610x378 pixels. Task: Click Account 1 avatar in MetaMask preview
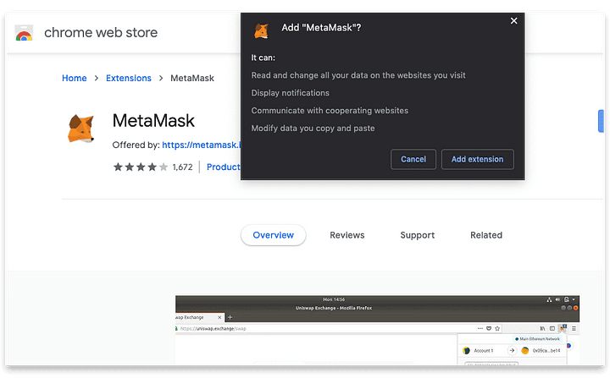click(x=466, y=350)
